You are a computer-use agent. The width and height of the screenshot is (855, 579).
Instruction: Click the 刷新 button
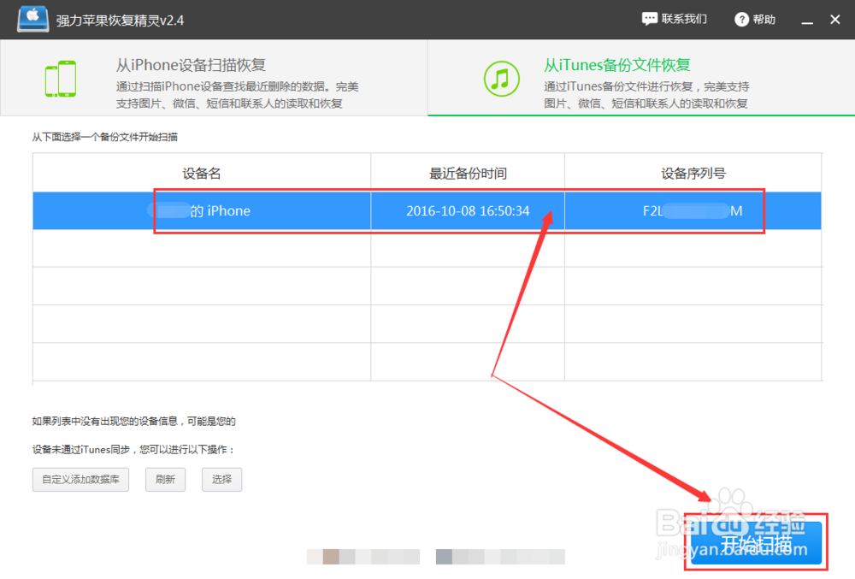[165, 480]
